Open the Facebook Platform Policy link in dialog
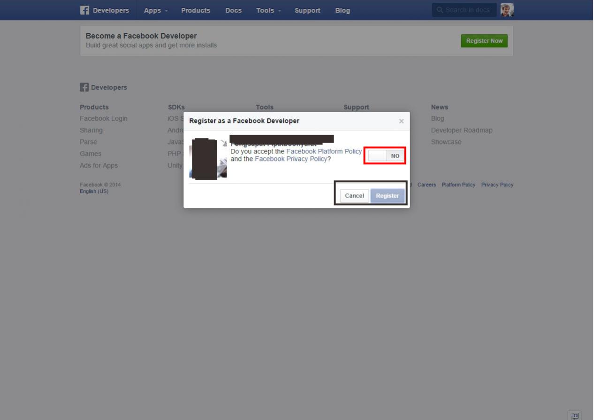The image size is (594, 420). pyautogui.click(x=324, y=151)
